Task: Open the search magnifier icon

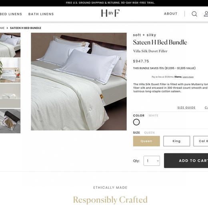Action: pyautogui.click(x=194, y=14)
